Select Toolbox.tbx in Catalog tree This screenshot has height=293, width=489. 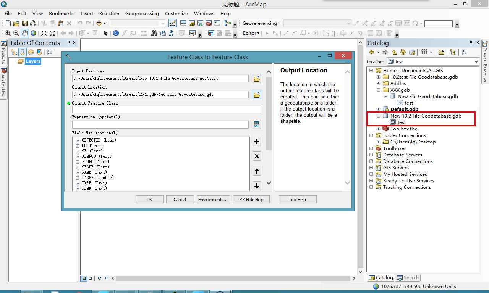pos(403,129)
